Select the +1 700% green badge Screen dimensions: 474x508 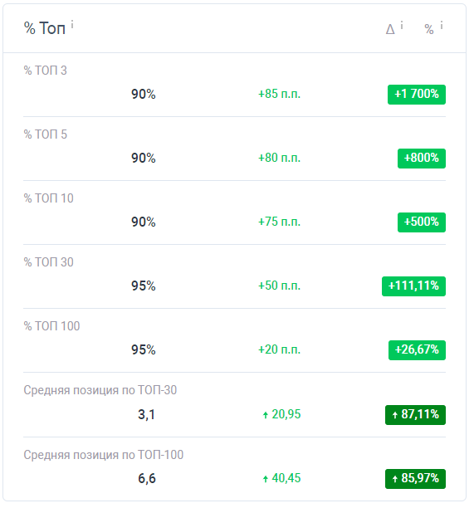pos(417,95)
